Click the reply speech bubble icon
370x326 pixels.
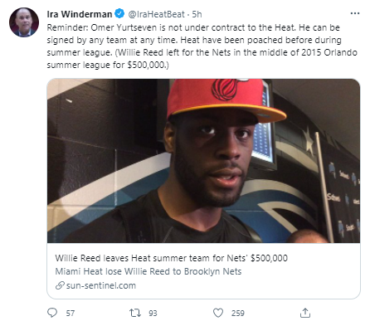(x=52, y=313)
